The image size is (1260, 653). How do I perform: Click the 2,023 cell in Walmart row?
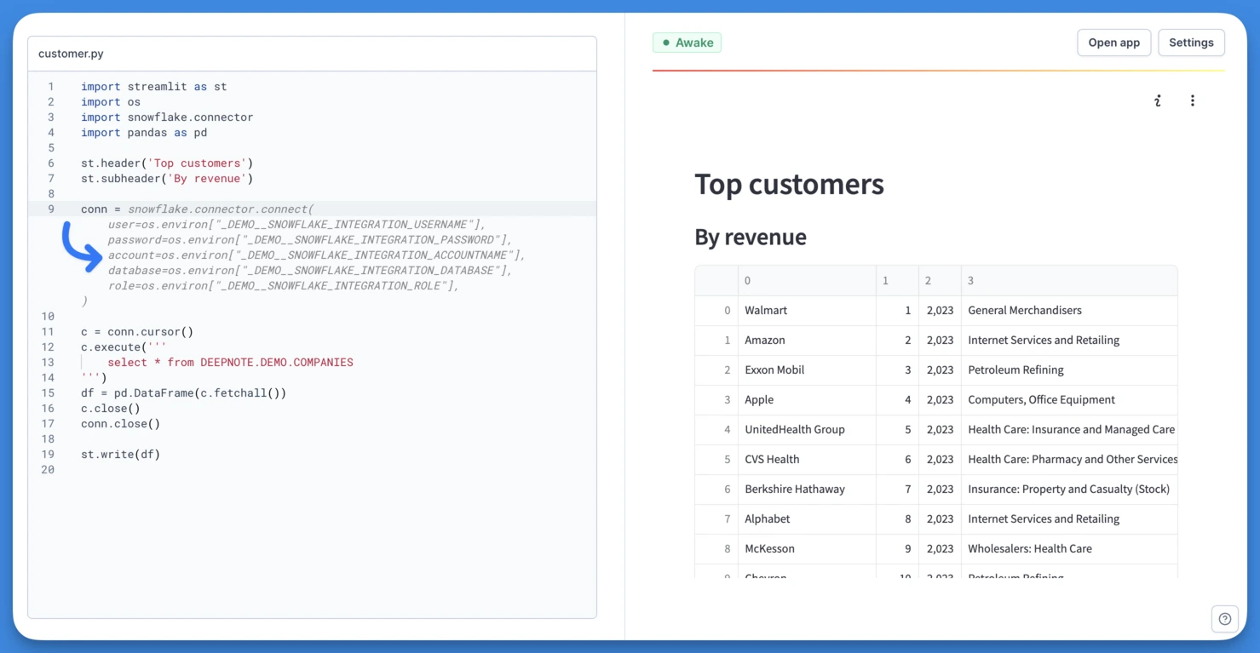coord(940,310)
